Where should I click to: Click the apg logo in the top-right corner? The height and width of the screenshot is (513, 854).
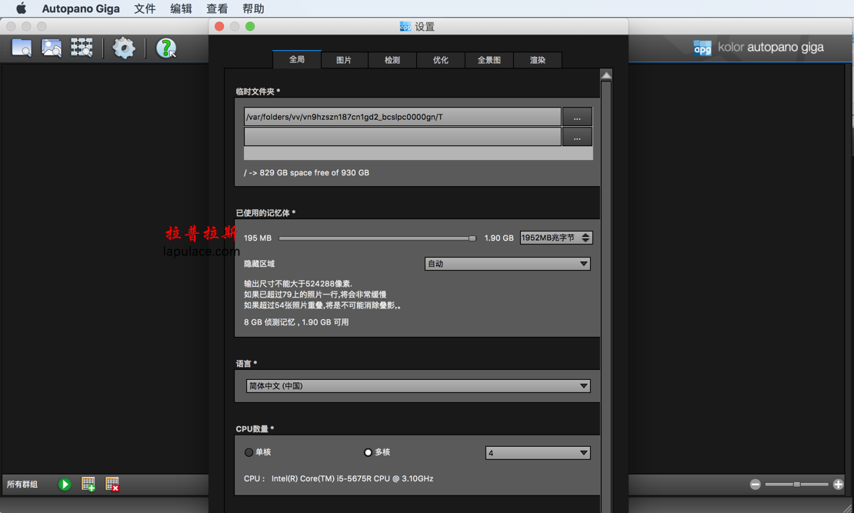(x=702, y=47)
